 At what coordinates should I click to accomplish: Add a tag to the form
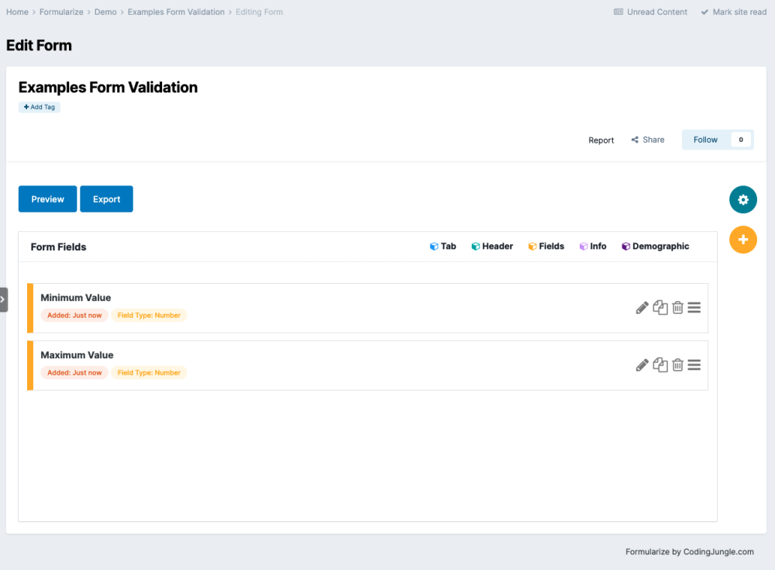(x=40, y=107)
